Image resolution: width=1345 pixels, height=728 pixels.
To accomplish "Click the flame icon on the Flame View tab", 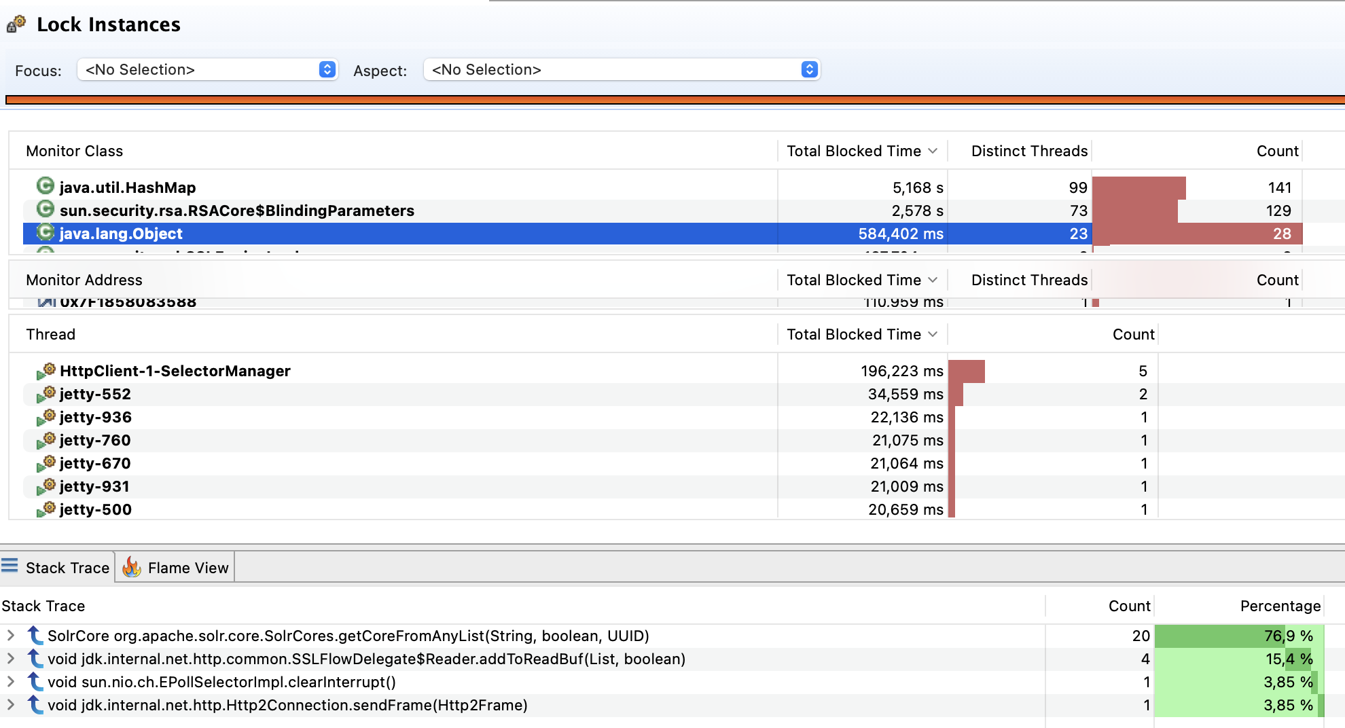I will [x=132, y=567].
